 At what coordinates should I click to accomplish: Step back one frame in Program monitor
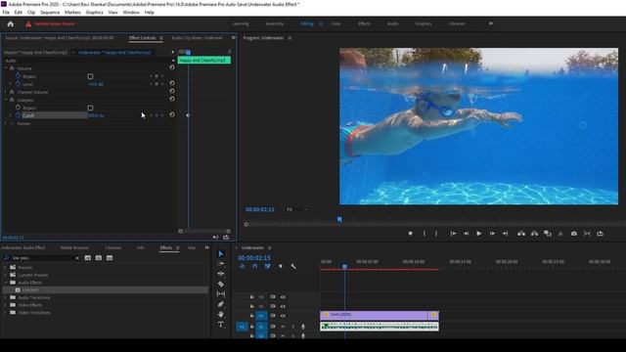(466, 234)
